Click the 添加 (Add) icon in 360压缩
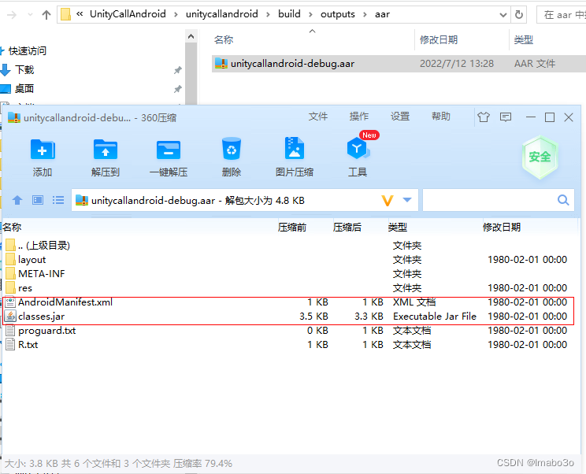Image resolution: width=586 pixels, height=474 pixels. click(43, 150)
